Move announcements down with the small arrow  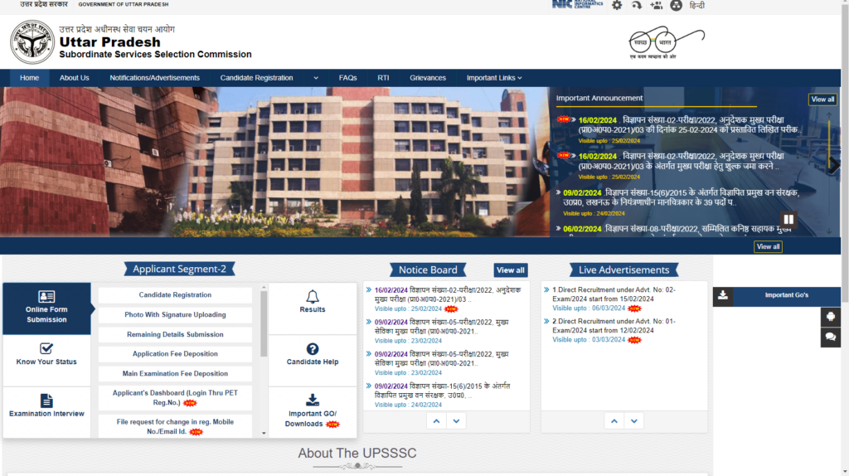[829, 231]
